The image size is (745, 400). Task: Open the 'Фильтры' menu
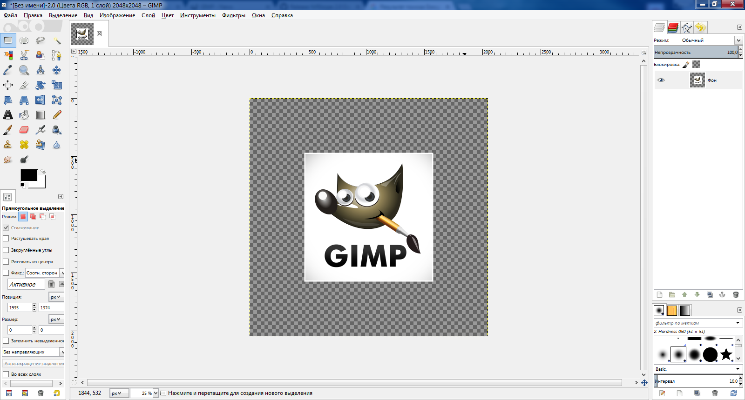pos(233,15)
